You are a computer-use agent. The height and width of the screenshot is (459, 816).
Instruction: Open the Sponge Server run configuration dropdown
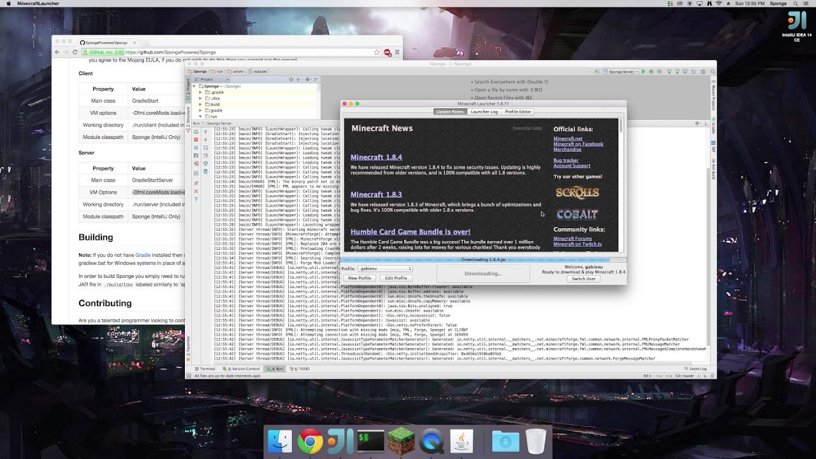pos(621,71)
